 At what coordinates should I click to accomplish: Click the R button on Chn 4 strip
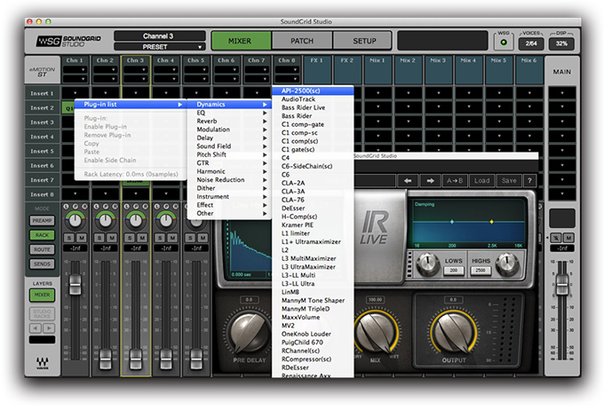(x=175, y=207)
